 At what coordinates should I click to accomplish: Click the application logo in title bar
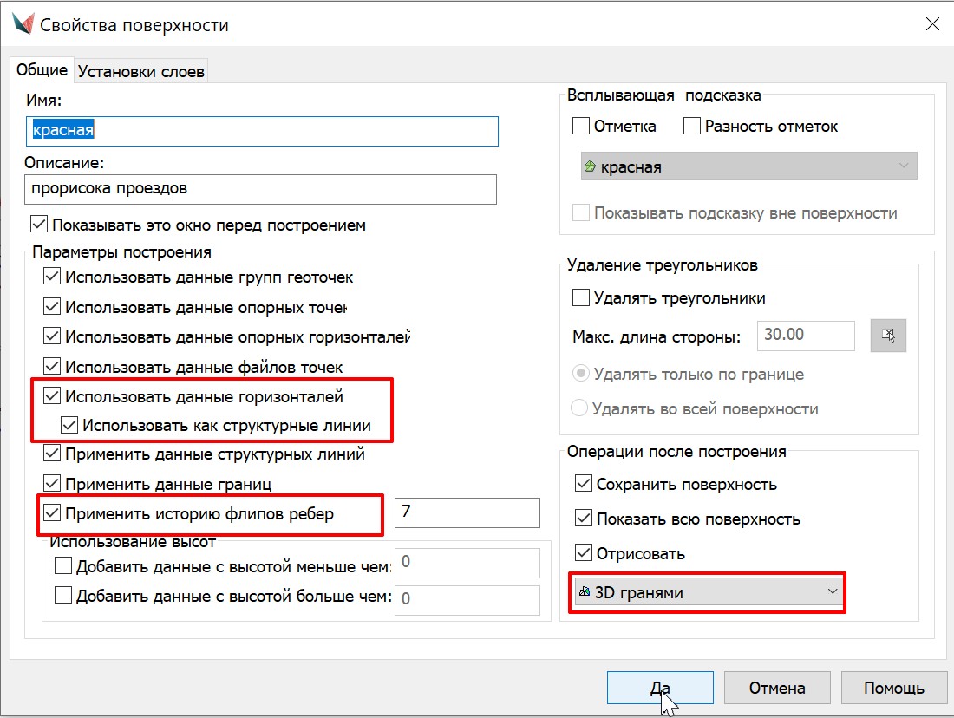click(x=23, y=24)
